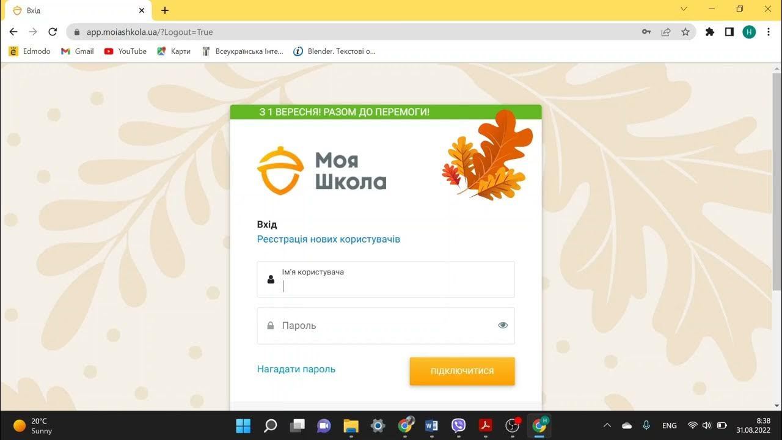Open YouTube bookmark
Screen dimensions: 782x440
click(125, 51)
